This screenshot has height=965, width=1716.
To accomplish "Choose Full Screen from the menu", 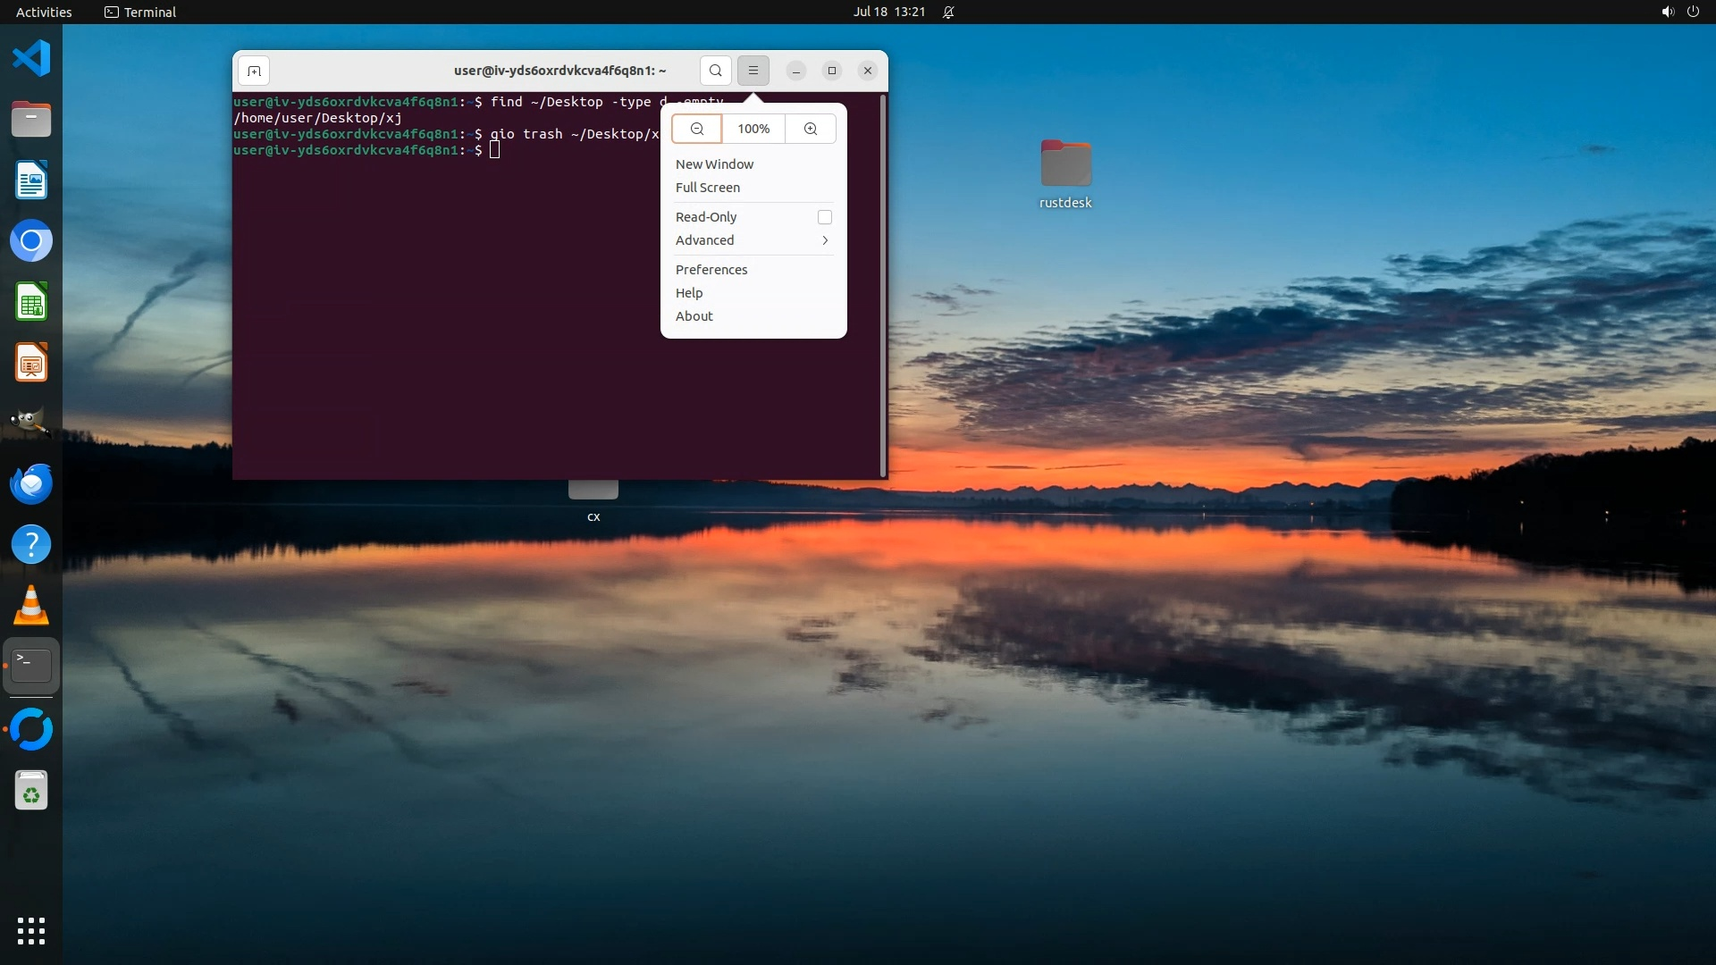I will tap(707, 188).
